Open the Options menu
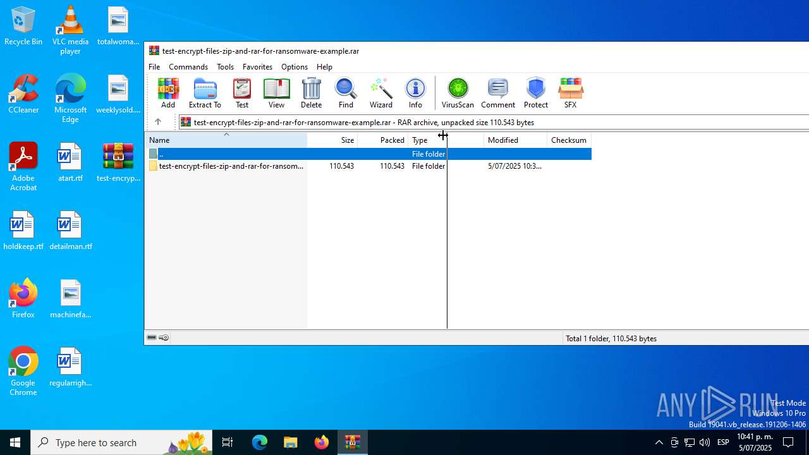Viewport: 809px width, 455px height. click(x=295, y=66)
